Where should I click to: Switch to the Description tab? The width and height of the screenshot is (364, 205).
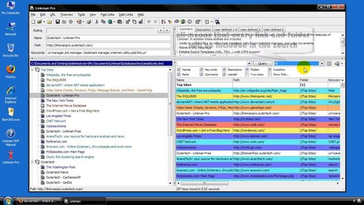pyautogui.click(x=203, y=30)
